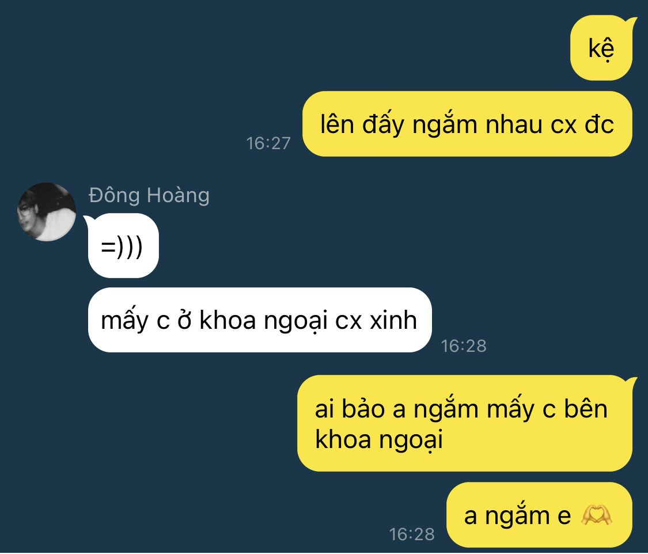Tap the "kệ" message bubble

(601, 48)
